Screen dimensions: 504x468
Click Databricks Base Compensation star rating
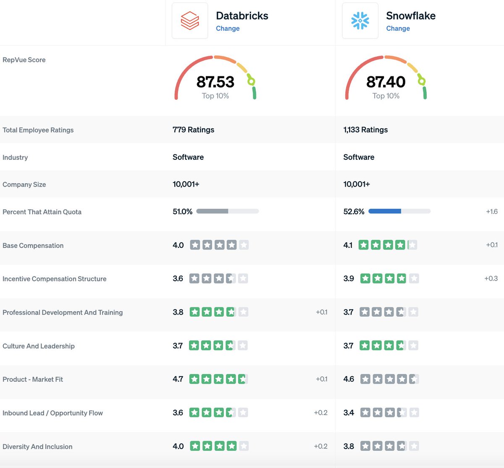point(219,245)
